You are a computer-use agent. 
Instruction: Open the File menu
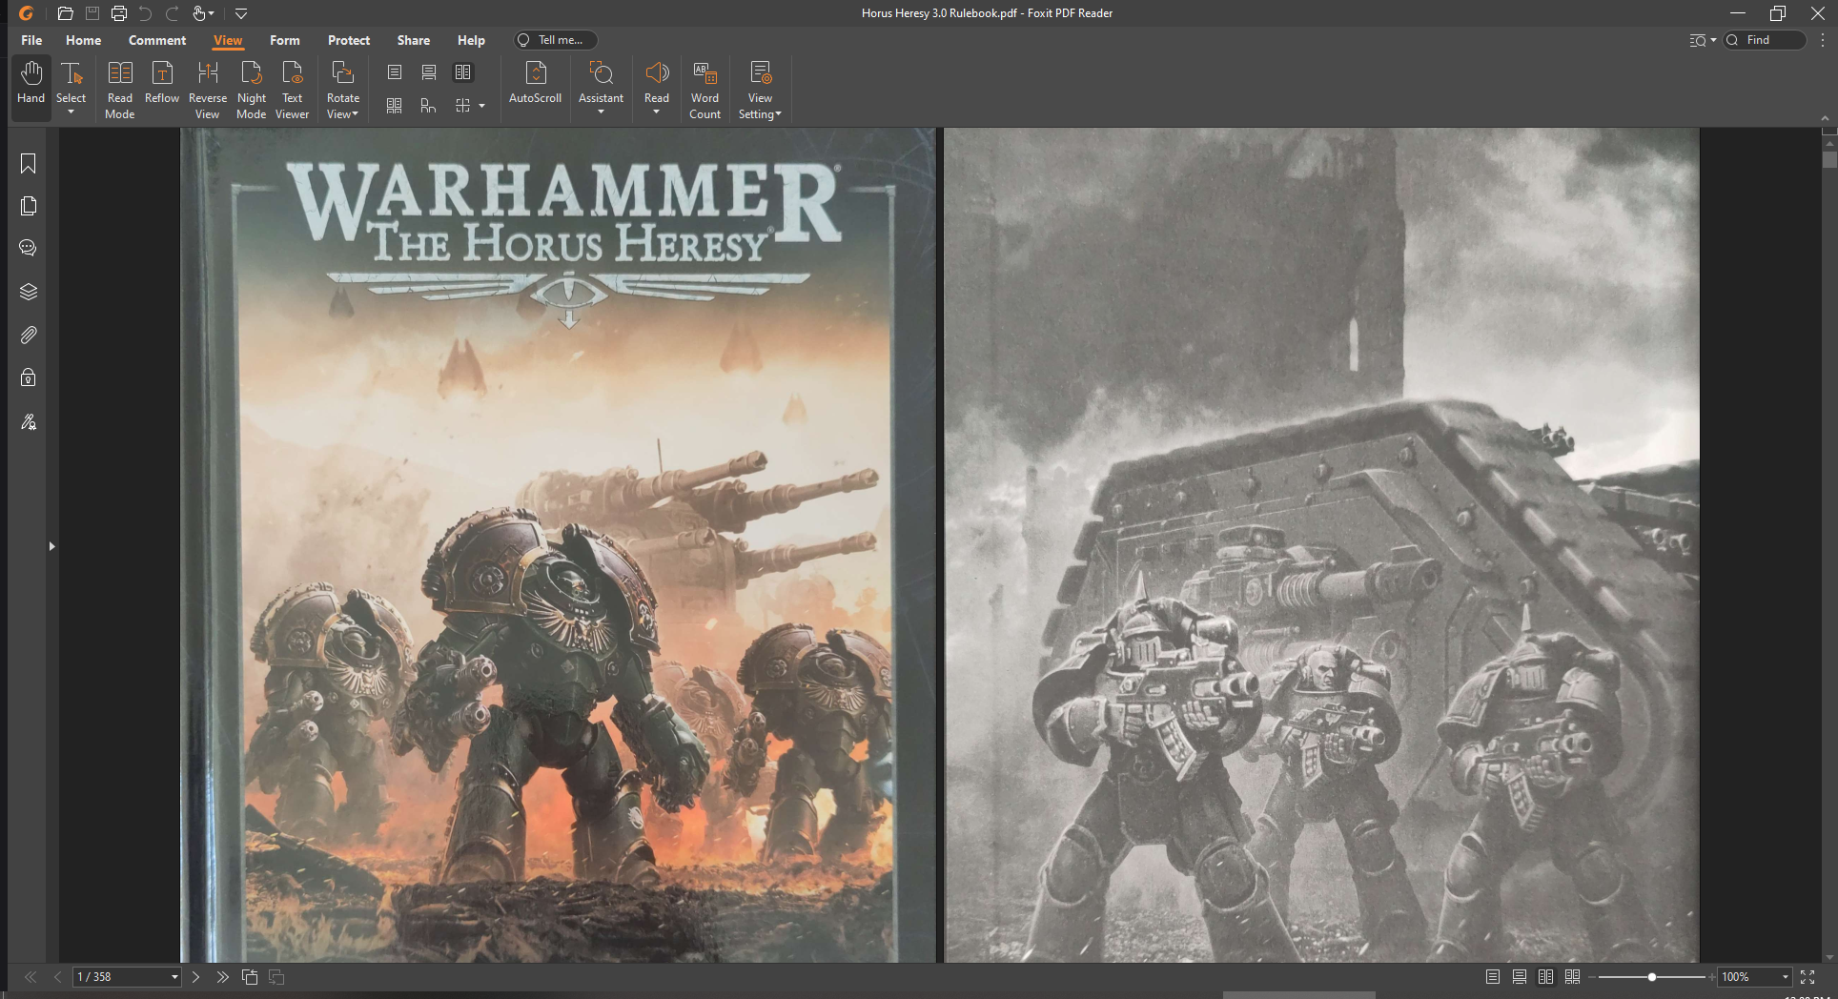(x=31, y=40)
